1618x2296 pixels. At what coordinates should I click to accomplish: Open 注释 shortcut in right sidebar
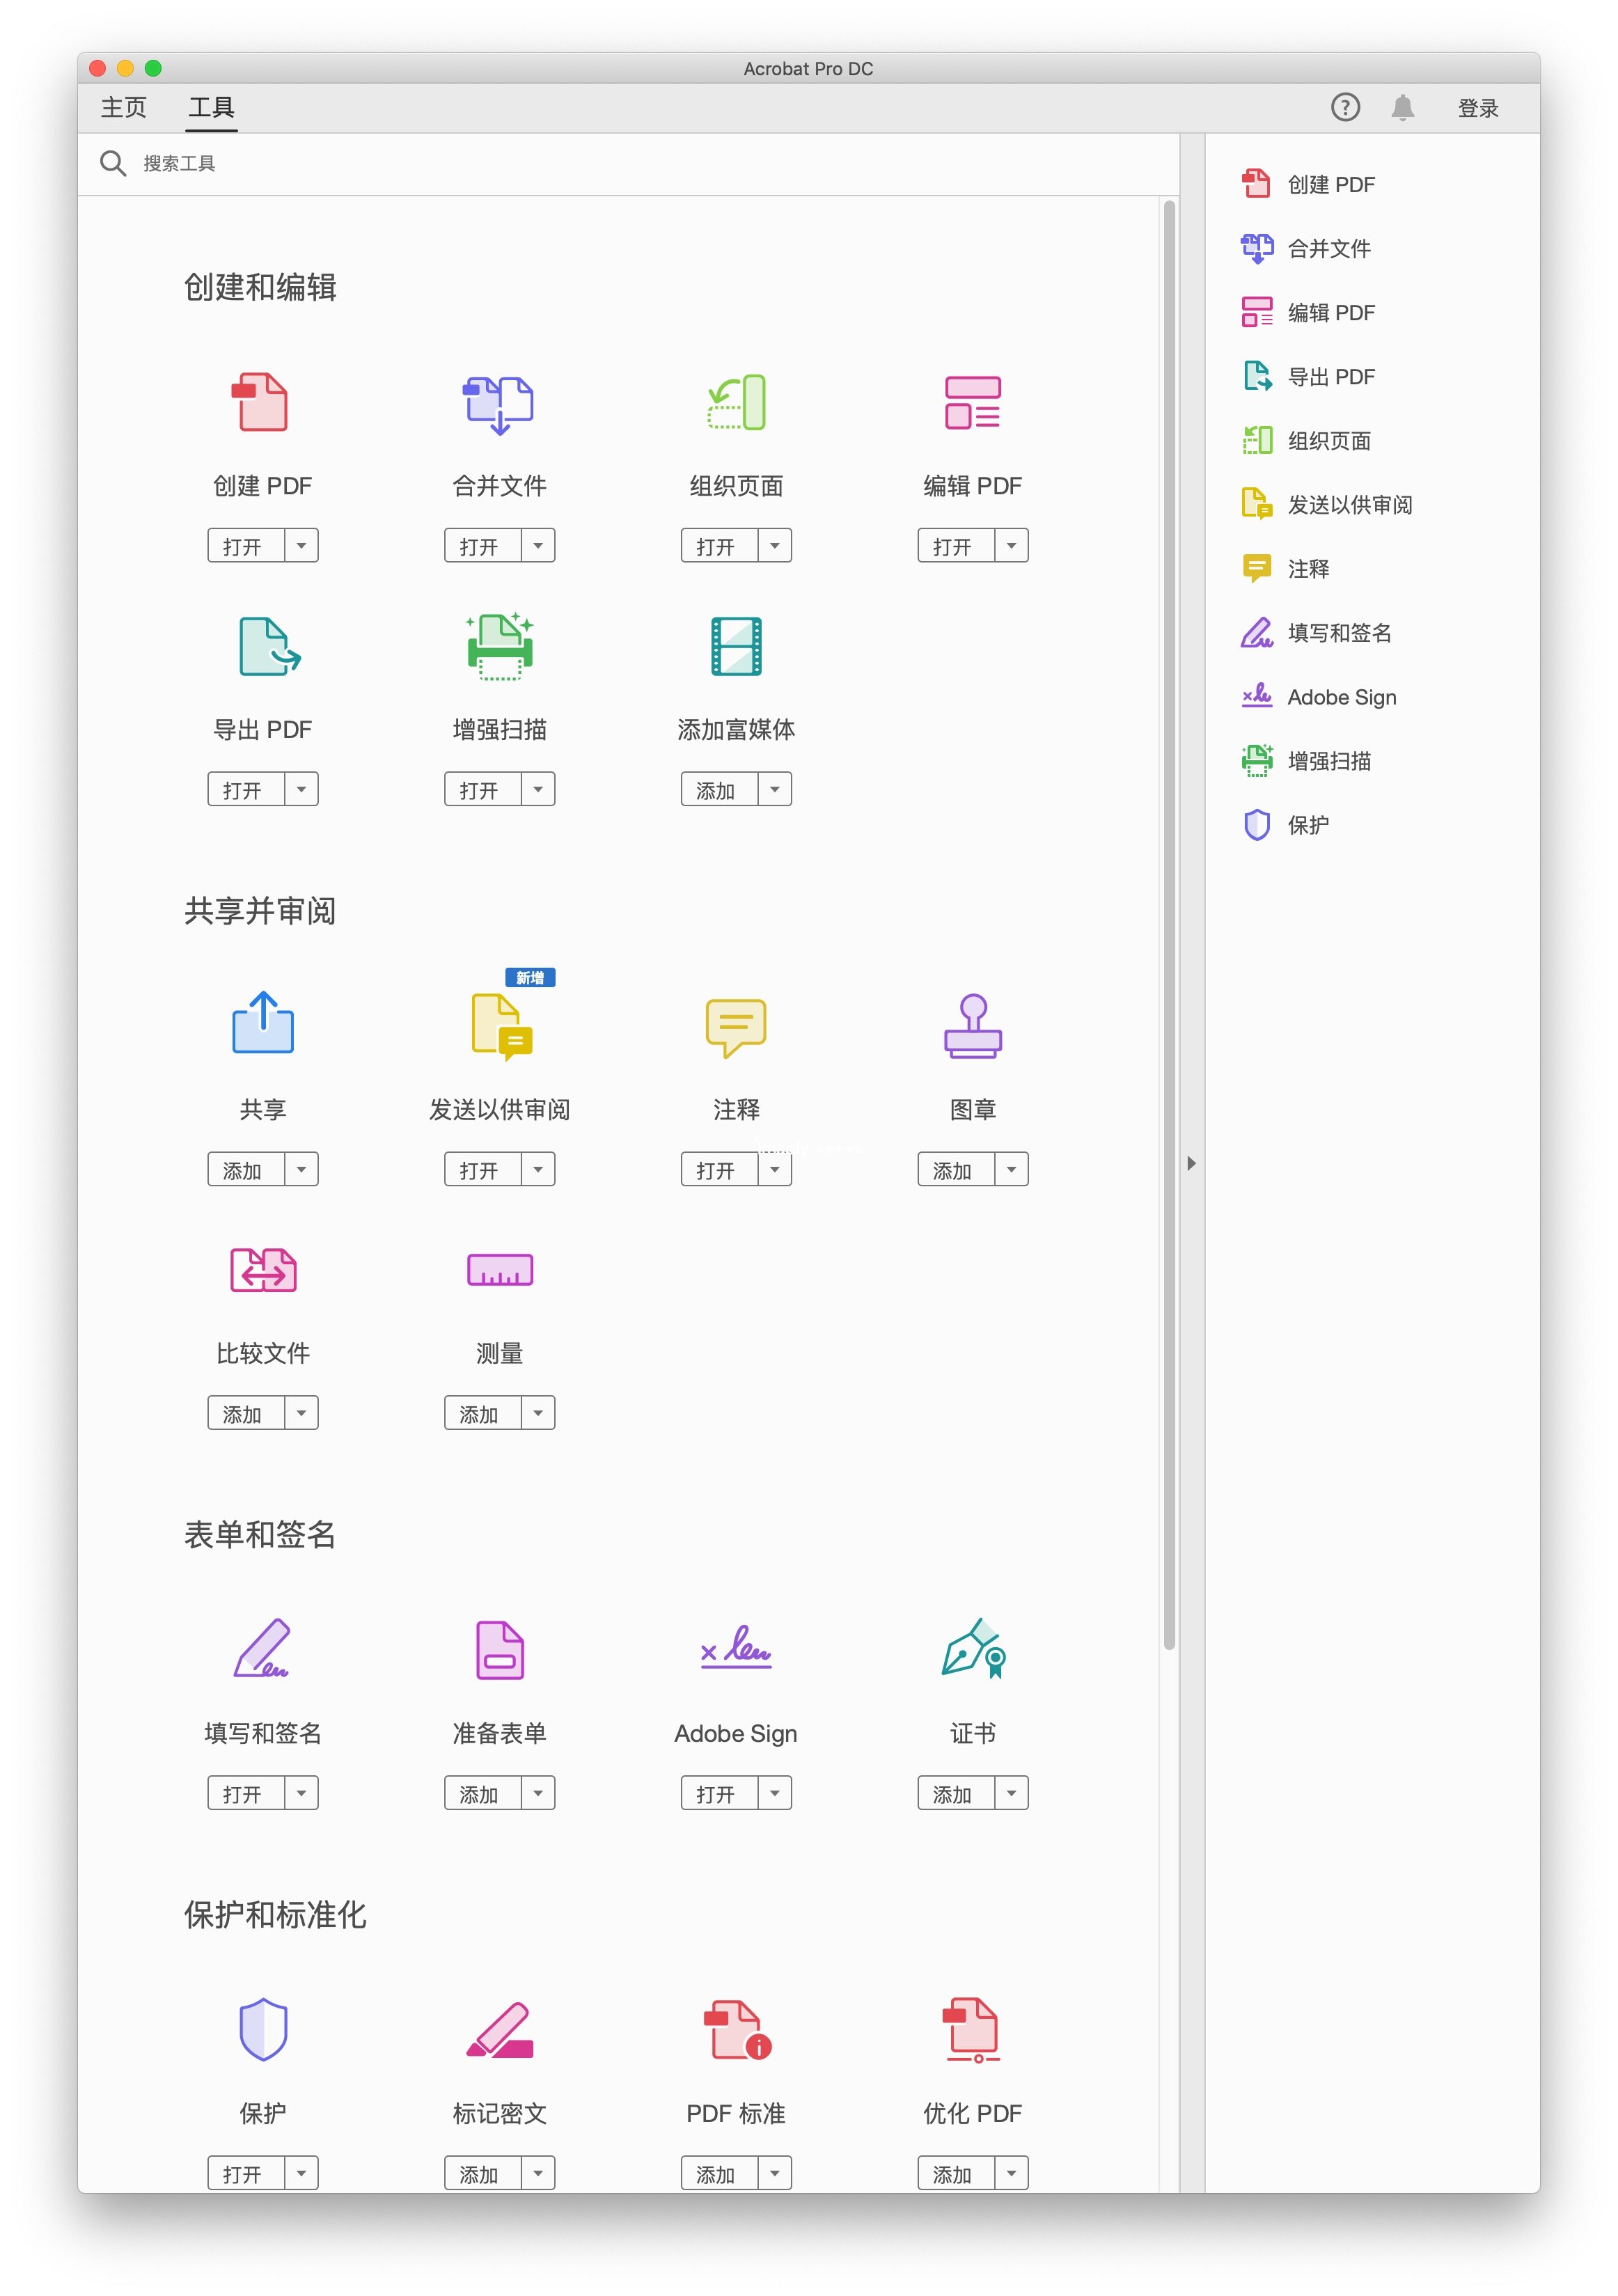tap(1285, 568)
